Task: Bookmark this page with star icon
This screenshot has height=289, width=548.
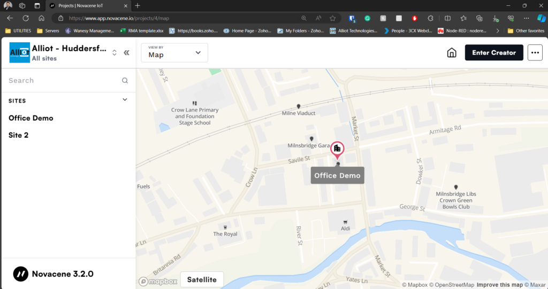Action: point(333,18)
